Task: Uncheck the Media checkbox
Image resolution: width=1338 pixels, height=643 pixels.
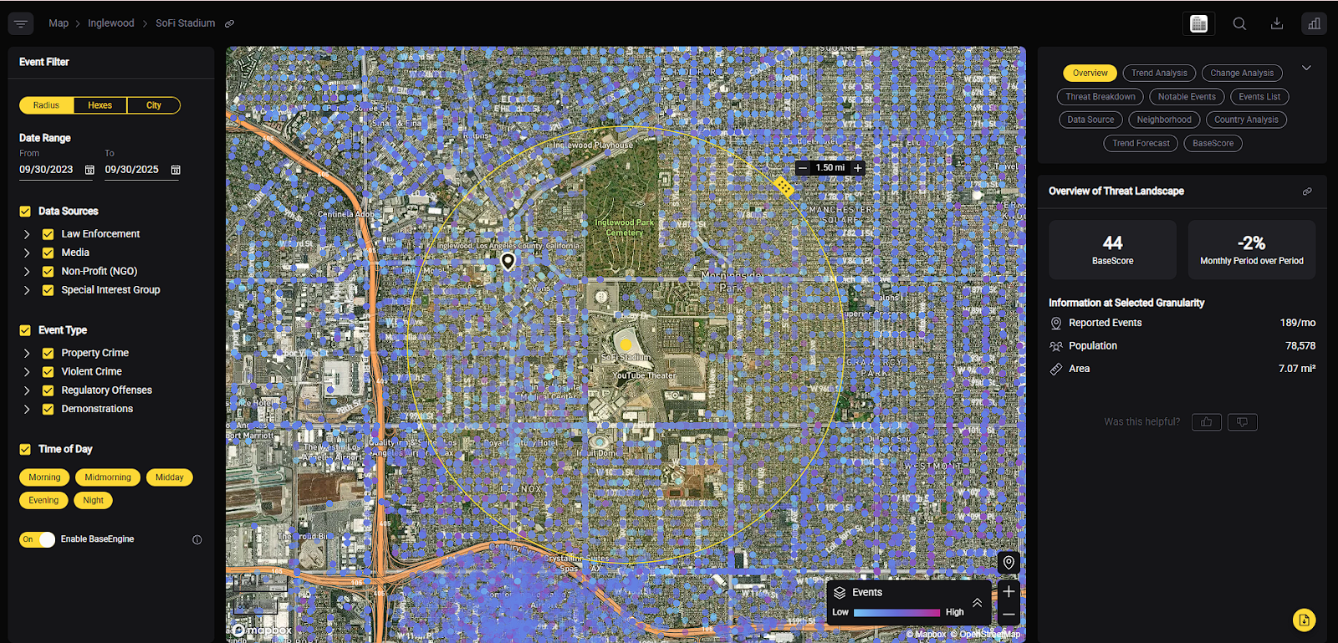Action: pos(48,253)
